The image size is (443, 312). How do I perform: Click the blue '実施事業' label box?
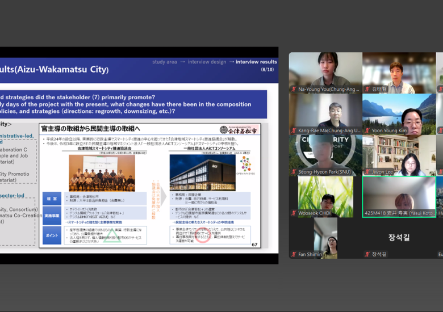pos(52,216)
